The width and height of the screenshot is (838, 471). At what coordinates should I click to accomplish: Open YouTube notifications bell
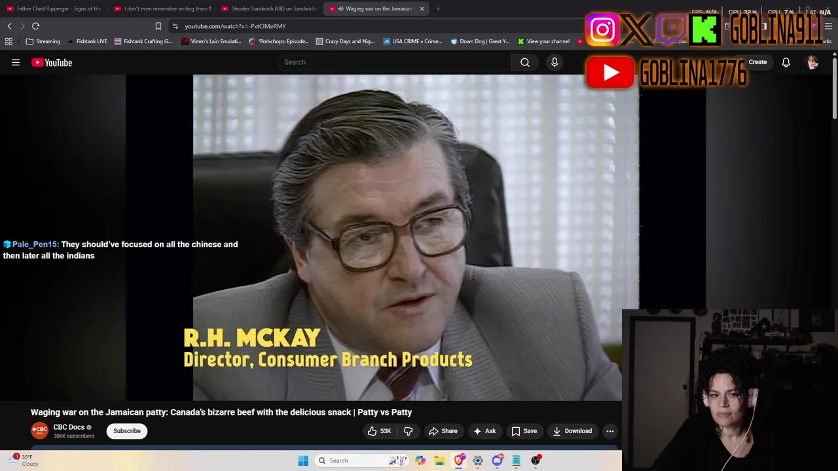786,62
